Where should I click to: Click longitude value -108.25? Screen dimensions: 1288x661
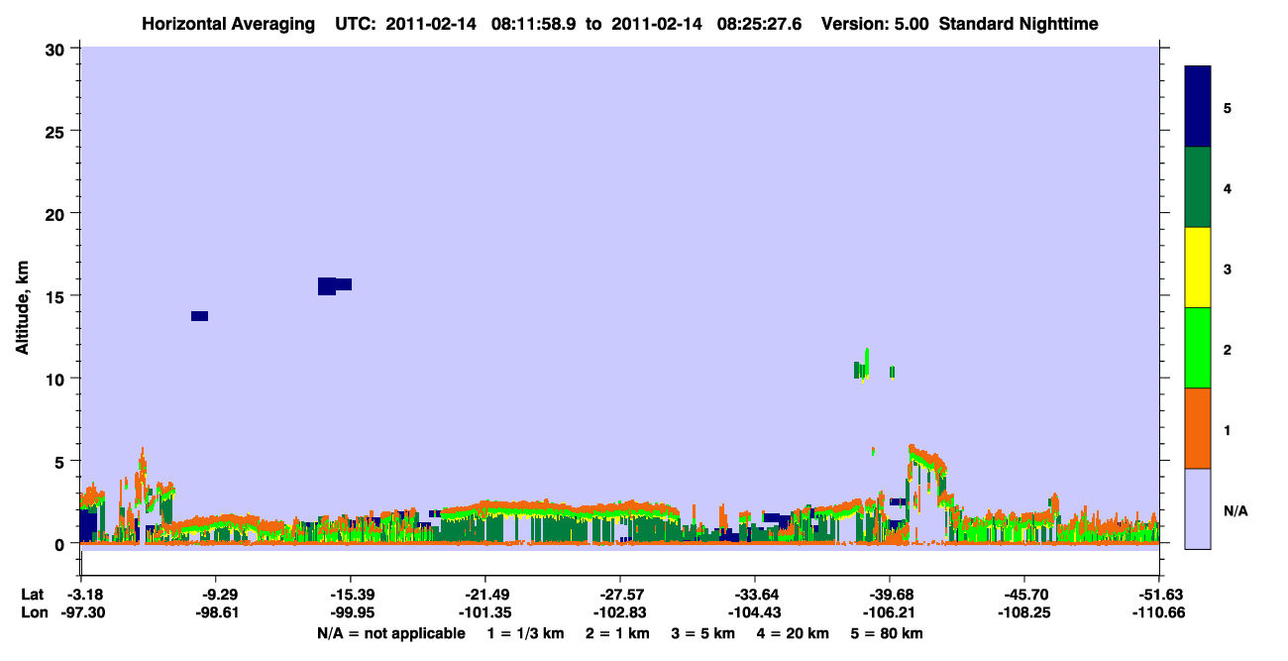[x=1023, y=612]
